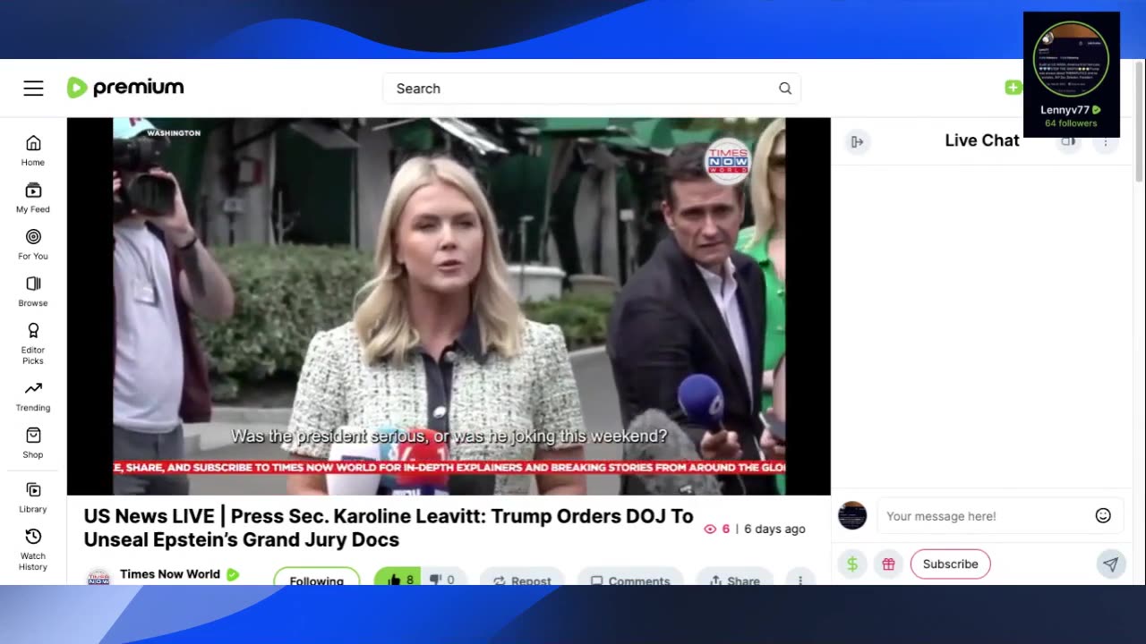Image resolution: width=1146 pixels, height=644 pixels.
Task: Click the chat user avatar
Action: tap(852, 515)
